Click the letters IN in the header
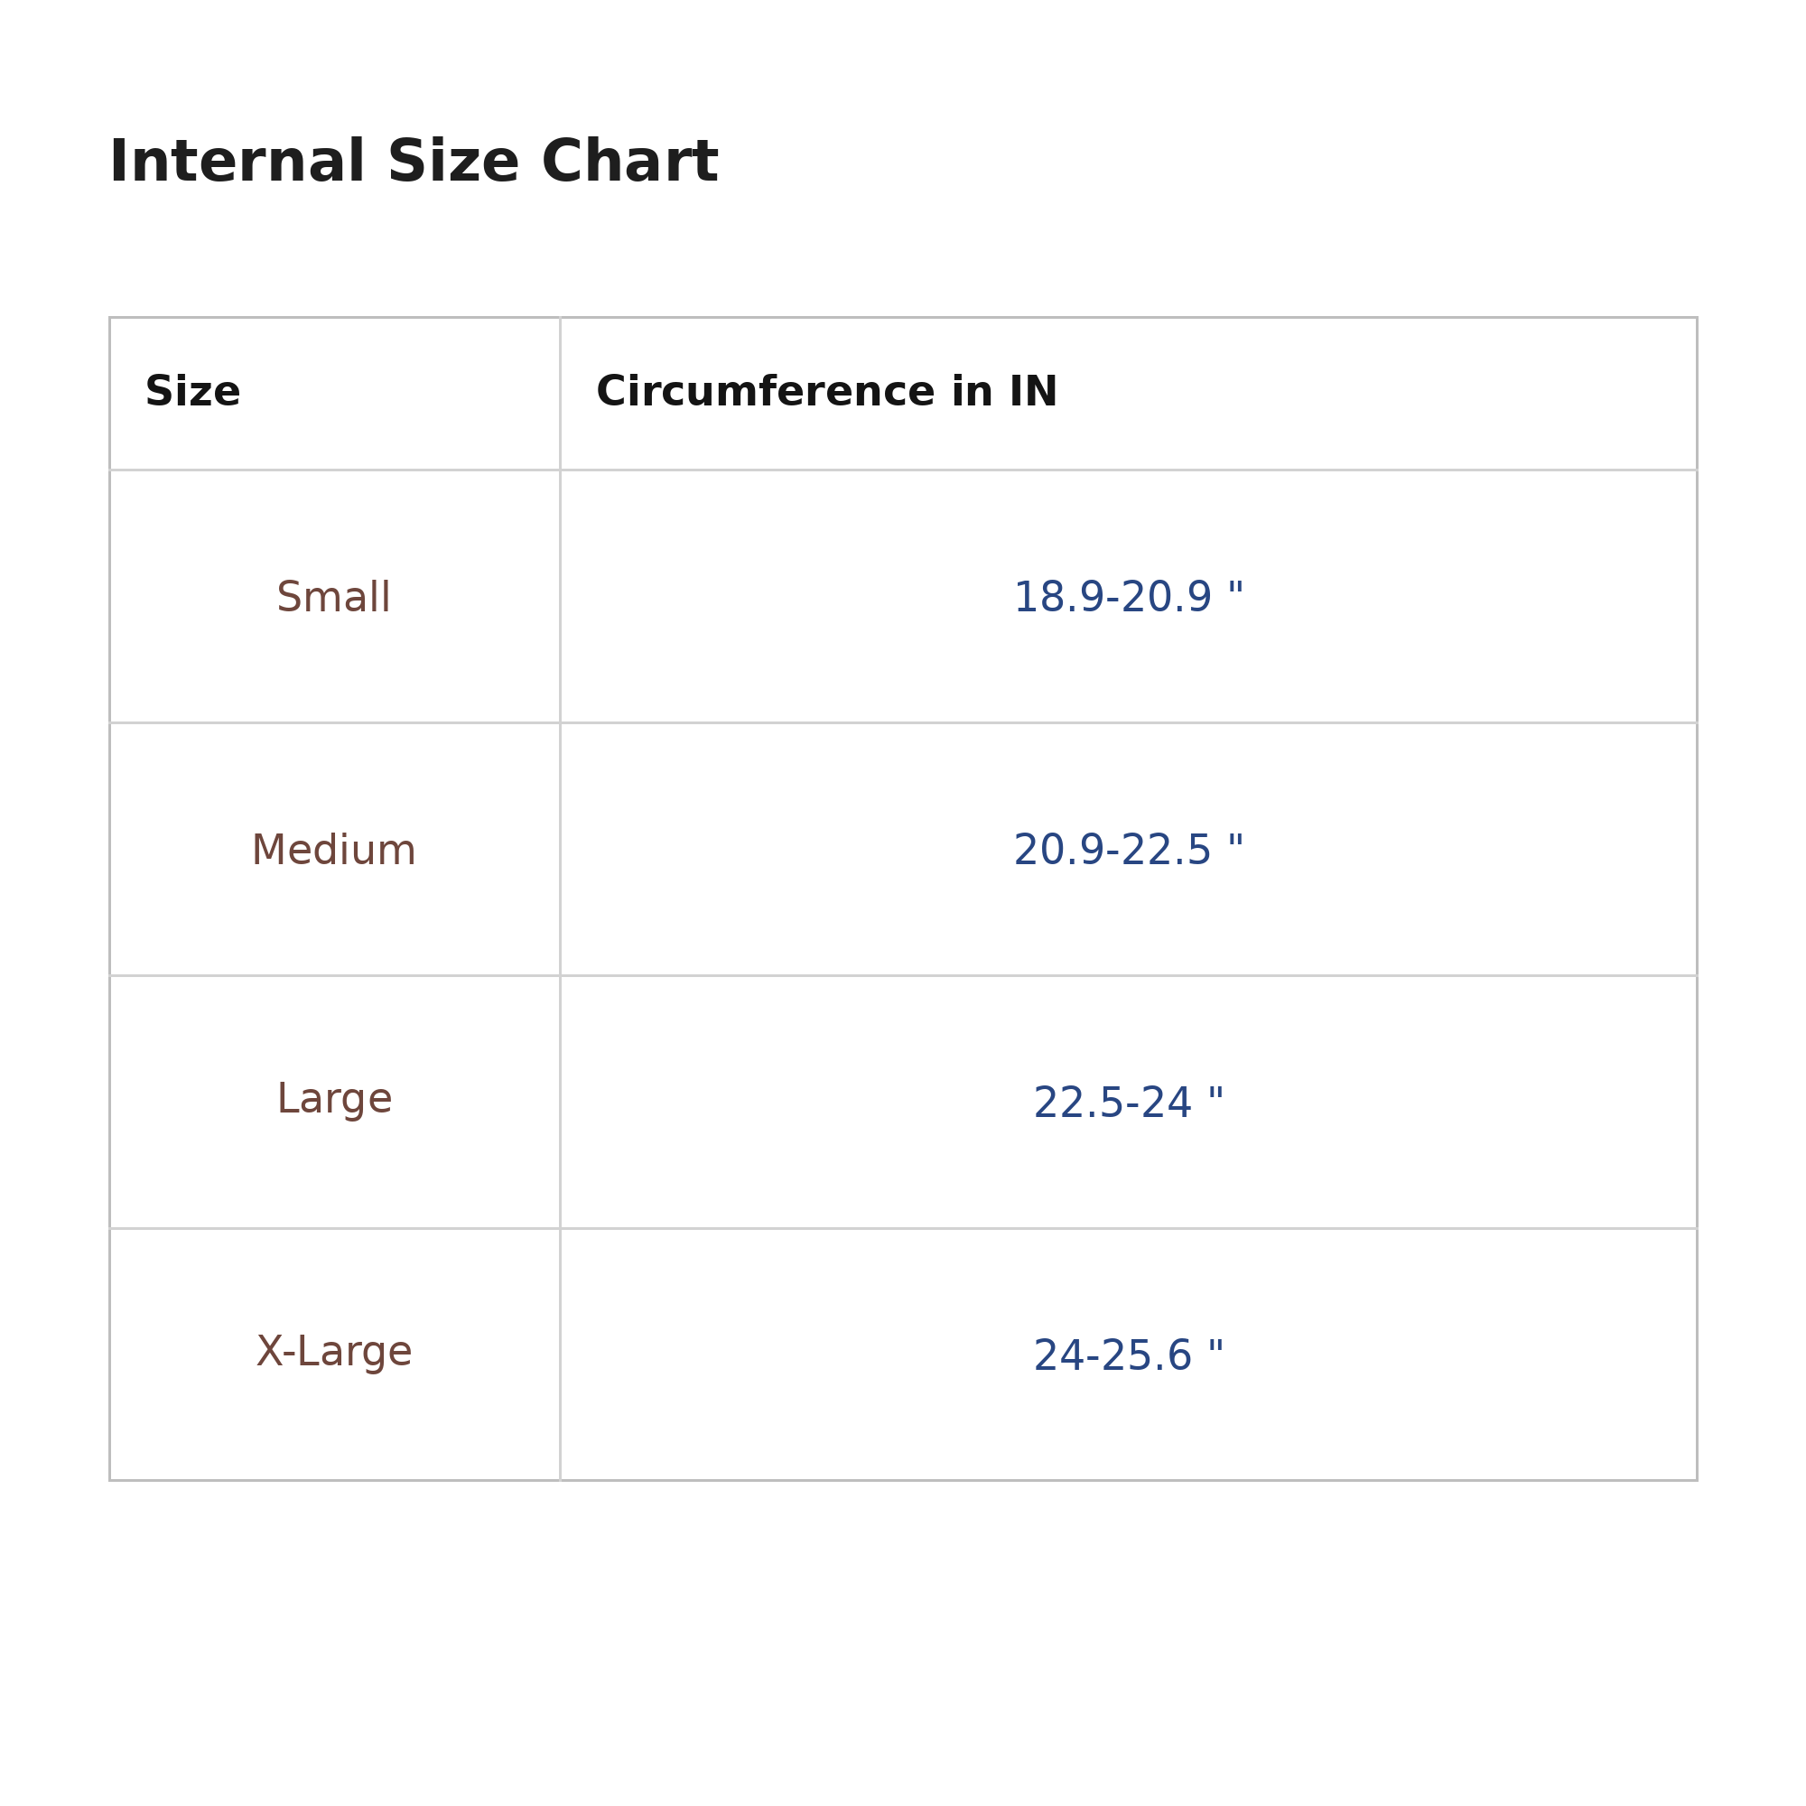 (1033, 392)
